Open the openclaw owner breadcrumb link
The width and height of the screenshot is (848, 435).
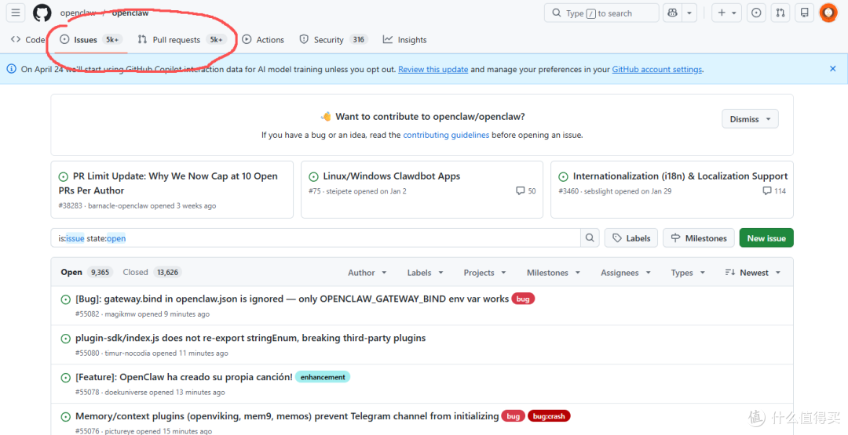click(x=78, y=13)
